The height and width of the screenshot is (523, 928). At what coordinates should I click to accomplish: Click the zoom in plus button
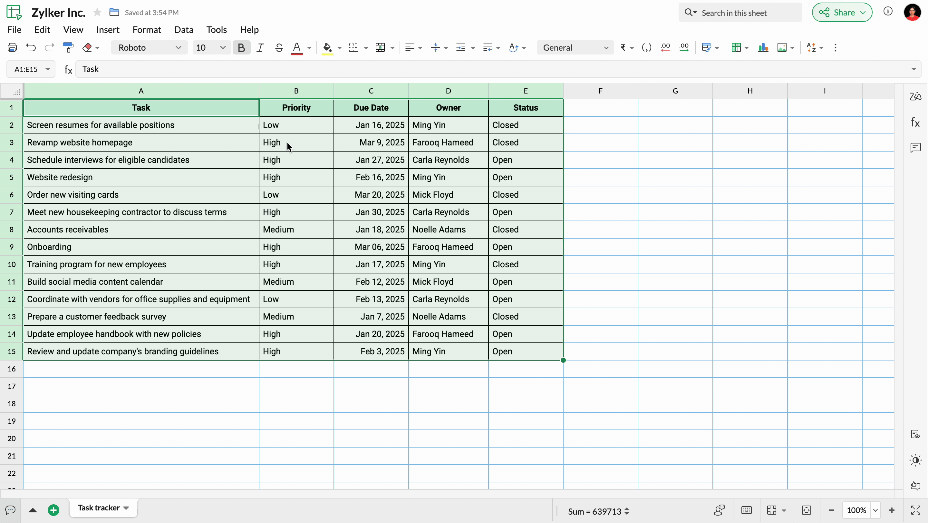(x=892, y=510)
